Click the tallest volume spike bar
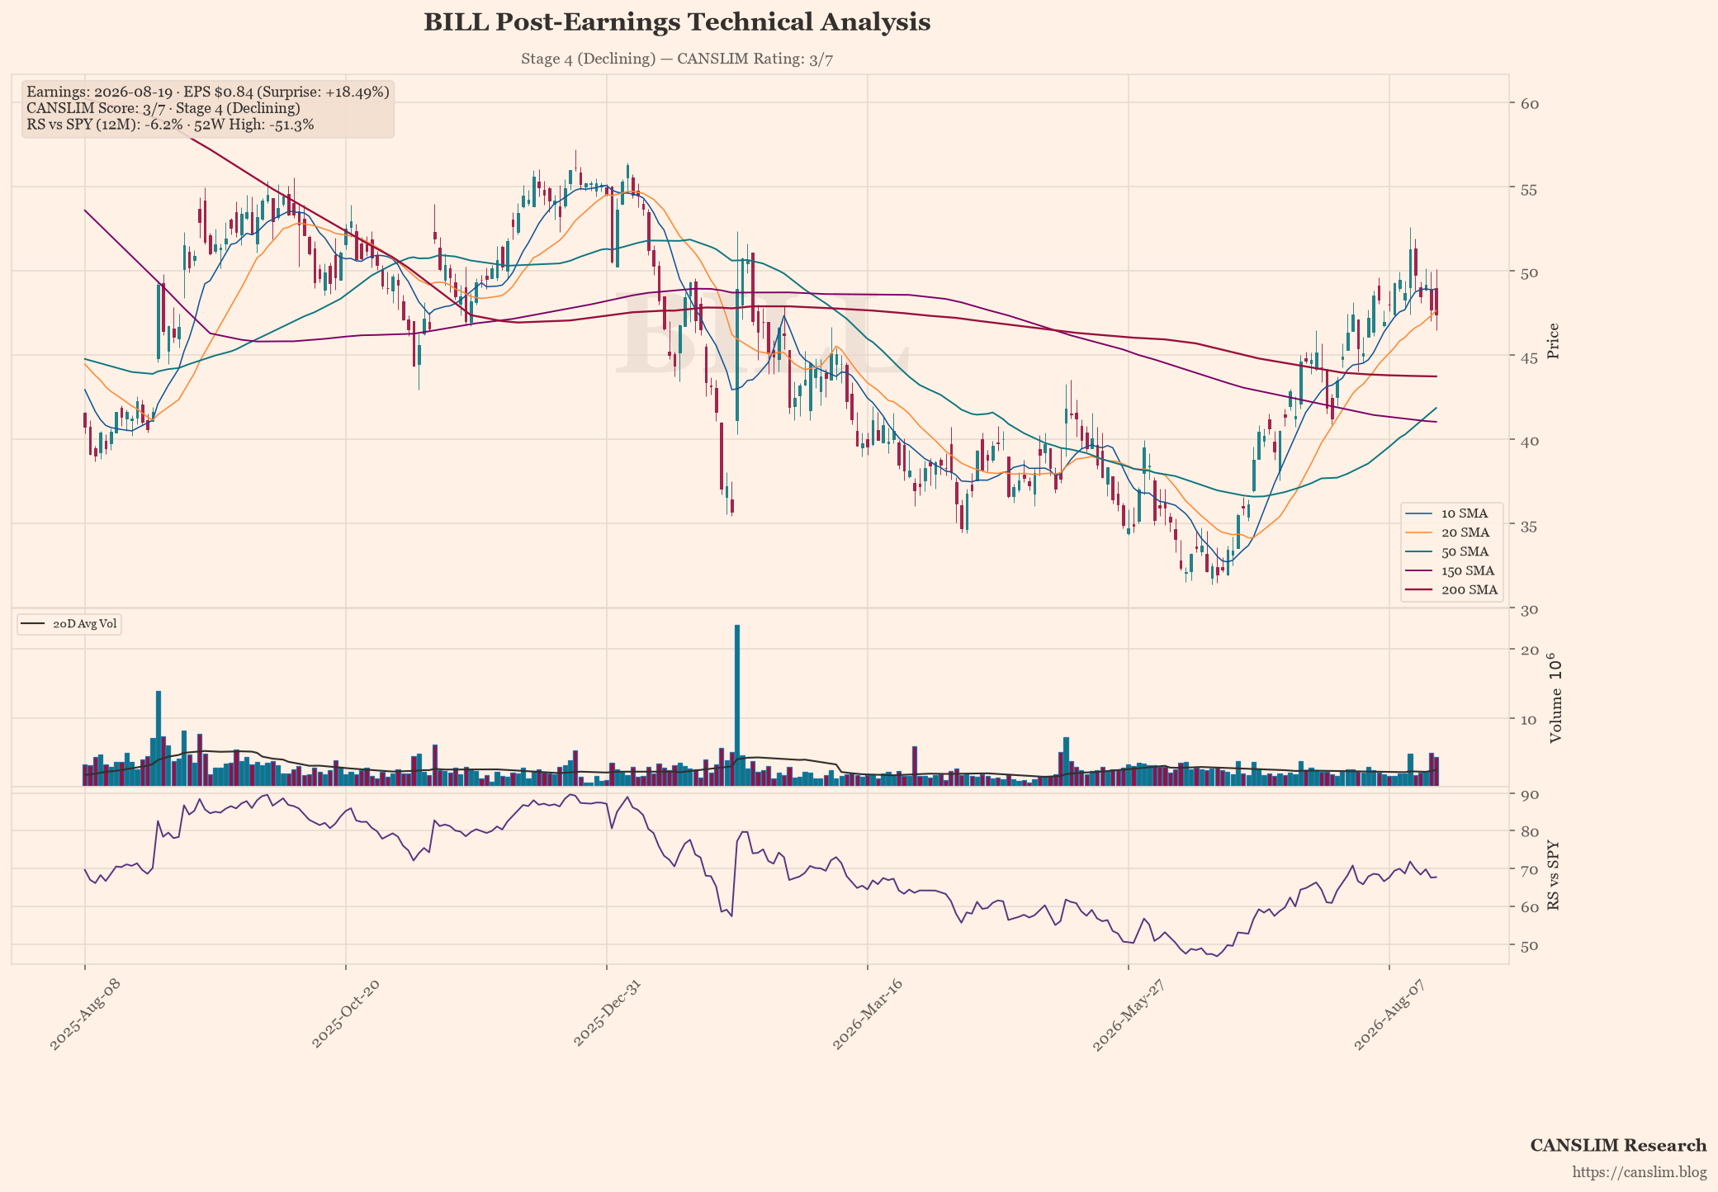Viewport: 1718px width, 1192px height. [737, 706]
